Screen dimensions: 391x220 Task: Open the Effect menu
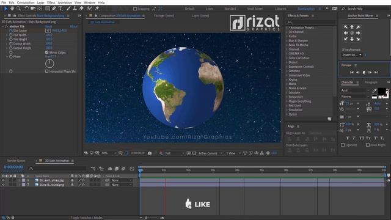pyautogui.click(x=51, y=2)
